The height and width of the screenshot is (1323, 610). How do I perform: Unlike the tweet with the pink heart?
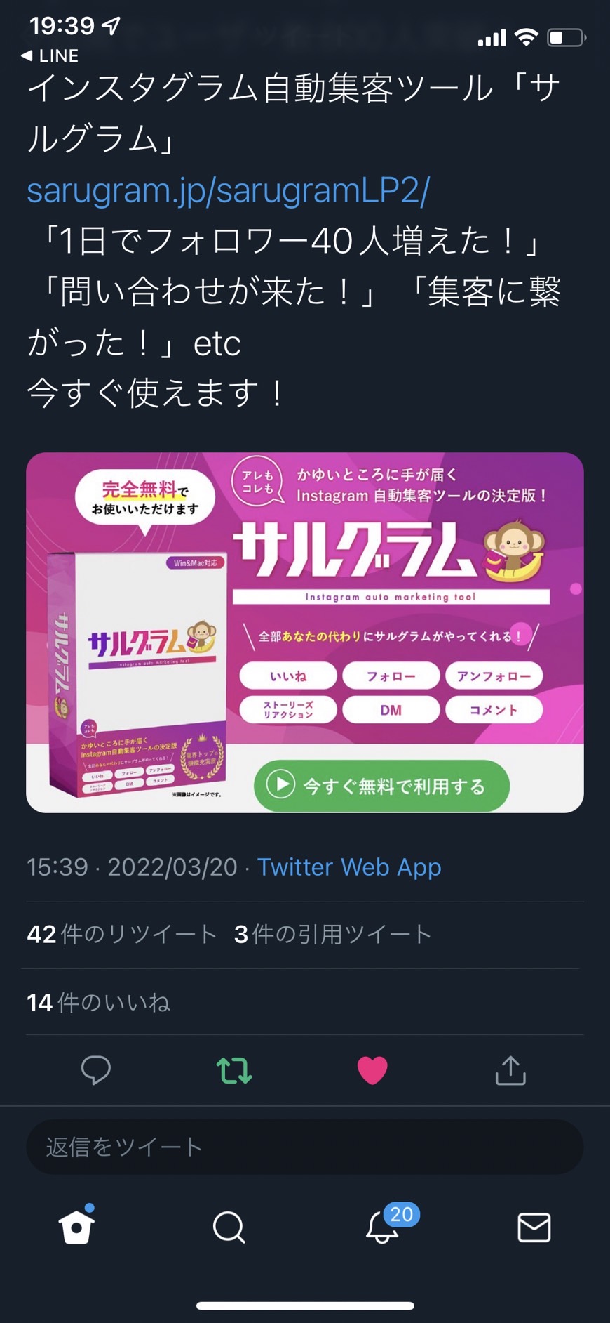(x=372, y=1070)
